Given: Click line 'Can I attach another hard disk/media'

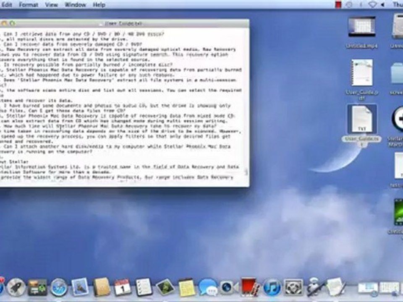Looking at the screenshot, I should [117, 146].
